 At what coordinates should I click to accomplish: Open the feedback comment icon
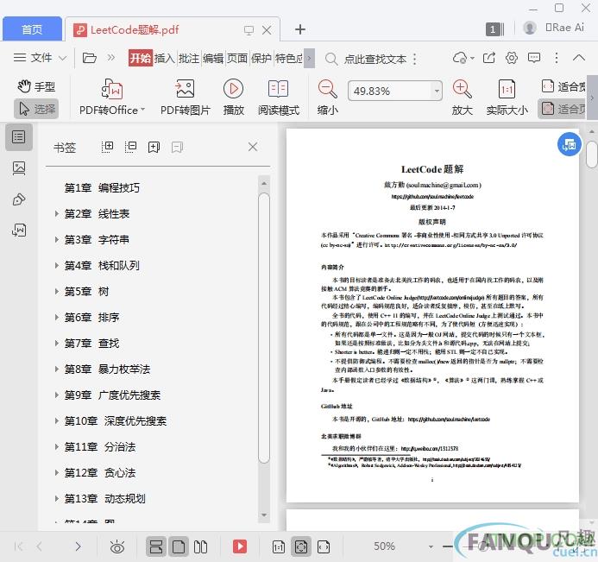(534, 58)
